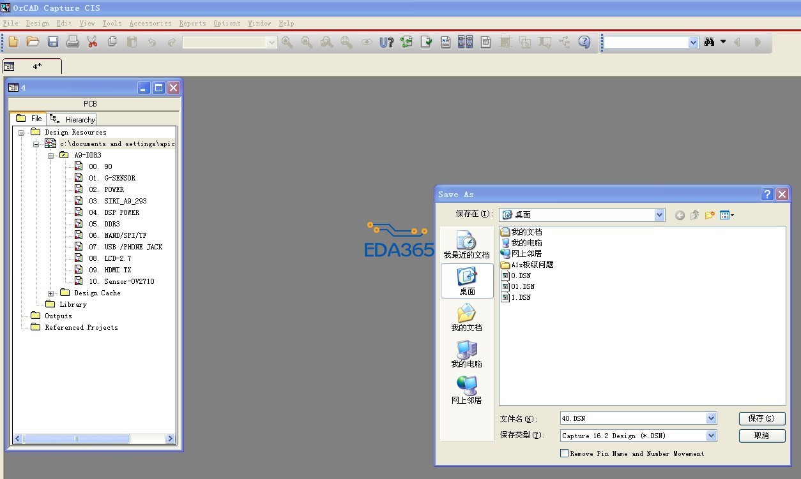Image resolution: width=801 pixels, height=479 pixels.
Task: Click the create new folder icon
Action: (x=709, y=216)
